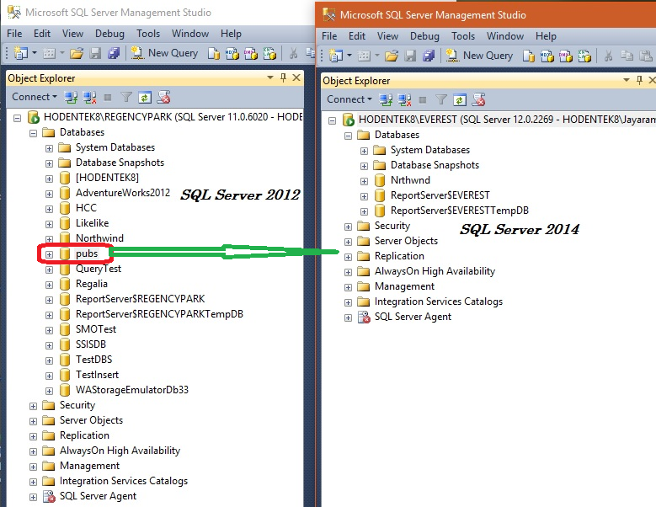656x507 pixels.
Task: Expand the pubs database node
Action: (x=49, y=254)
